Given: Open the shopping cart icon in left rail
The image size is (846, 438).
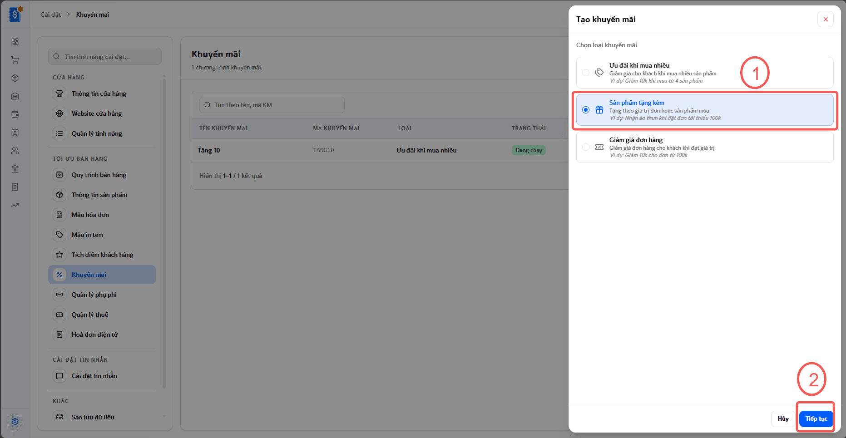Looking at the screenshot, I should click(x=15, y=60).
